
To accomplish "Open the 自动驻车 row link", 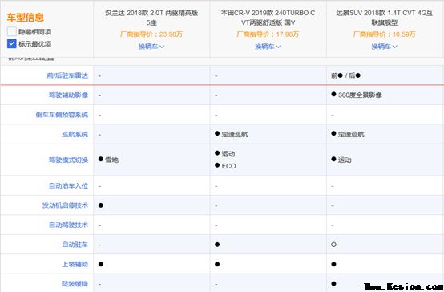I will tap(75, 245).
